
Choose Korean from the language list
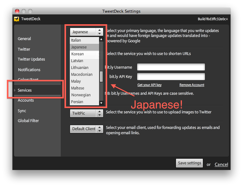point(84,54)
